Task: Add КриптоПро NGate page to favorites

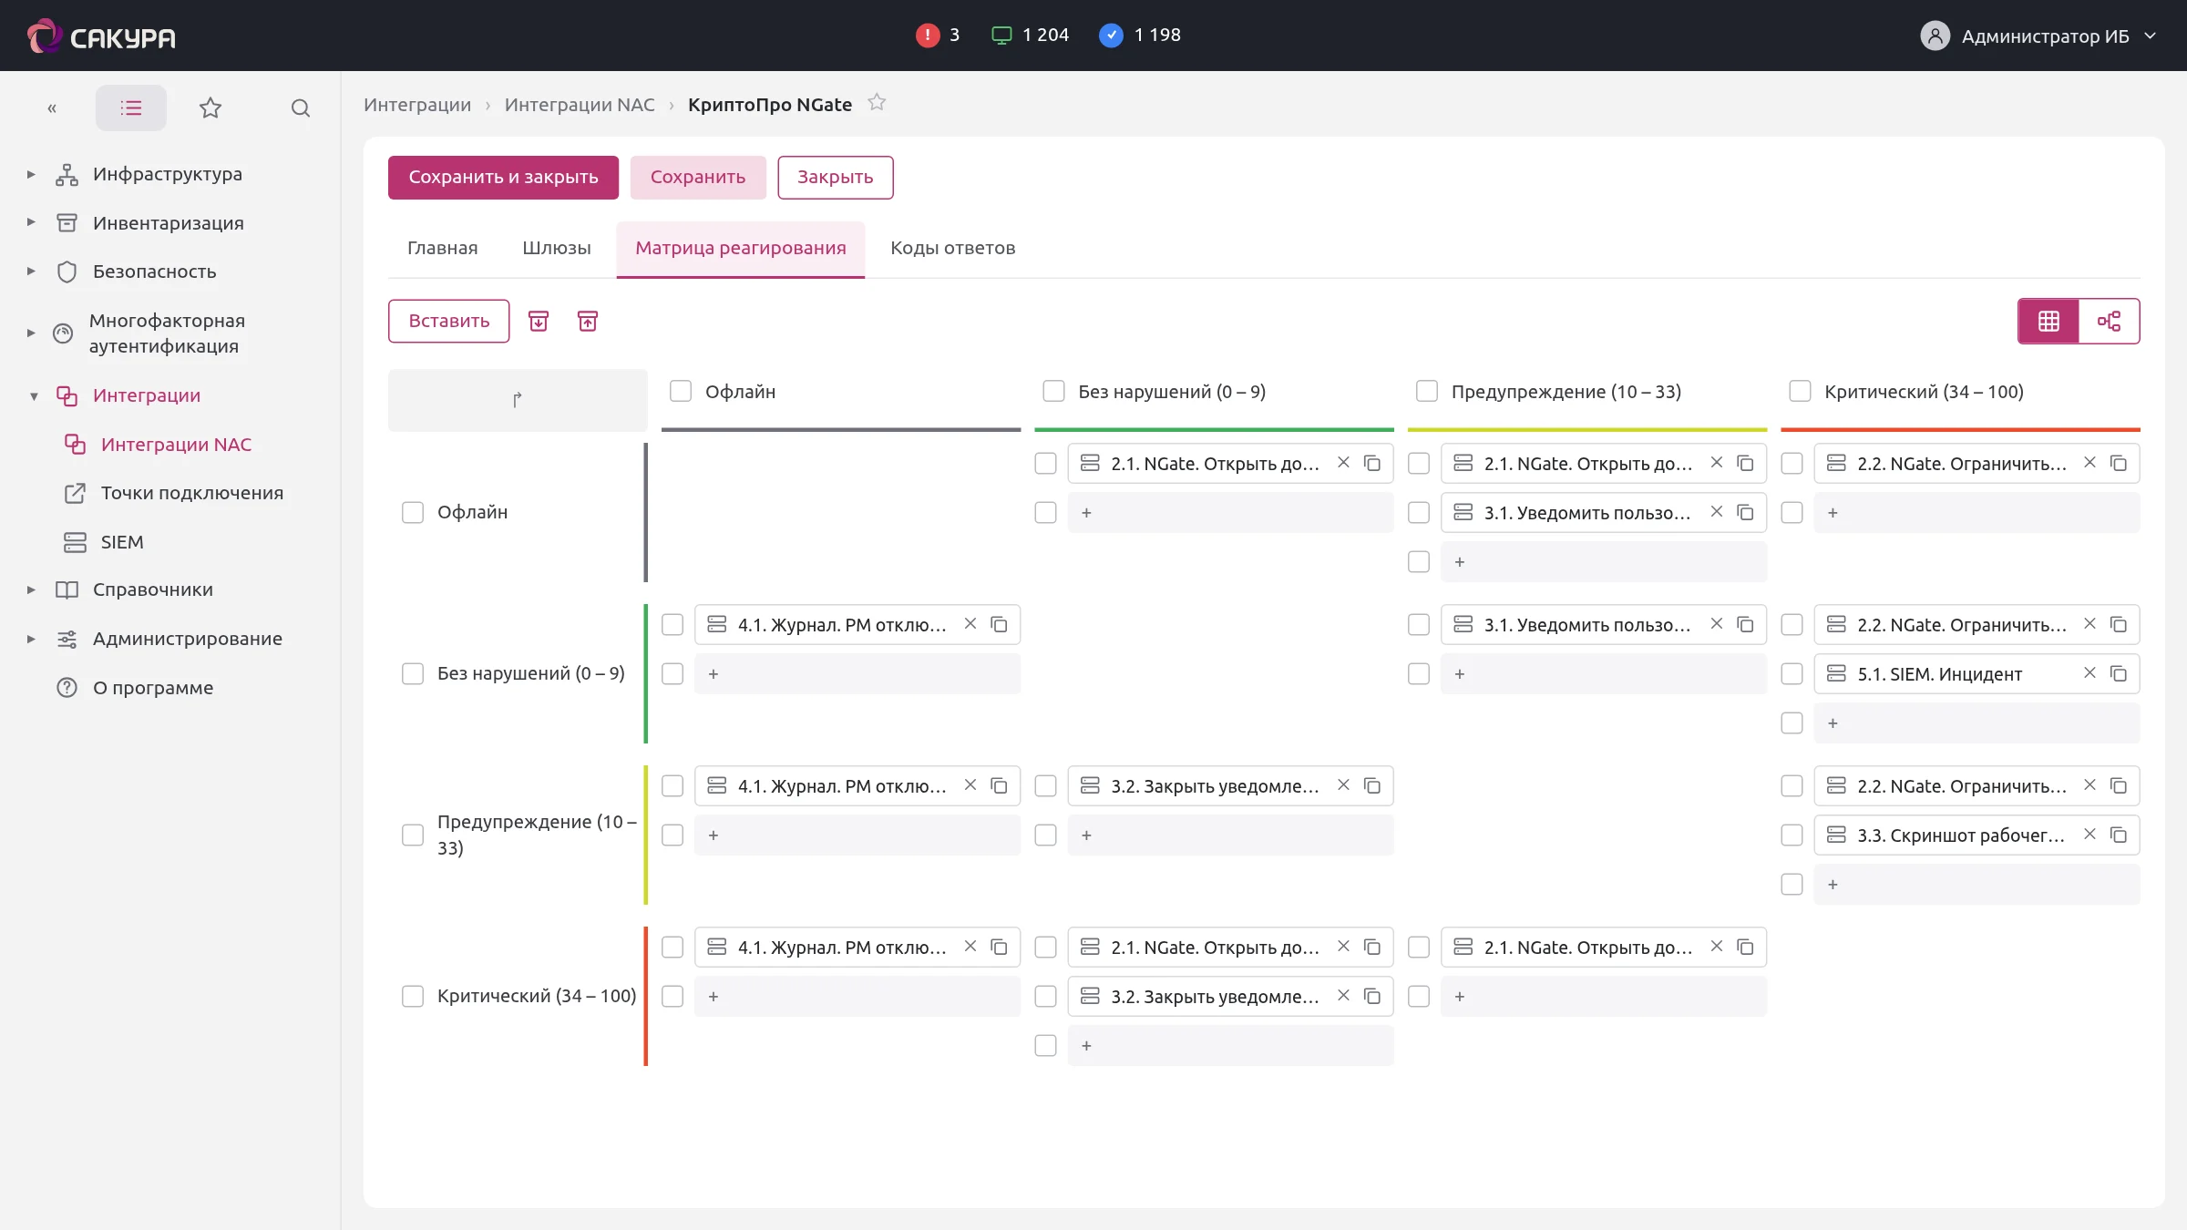Action: click(877, 103)
